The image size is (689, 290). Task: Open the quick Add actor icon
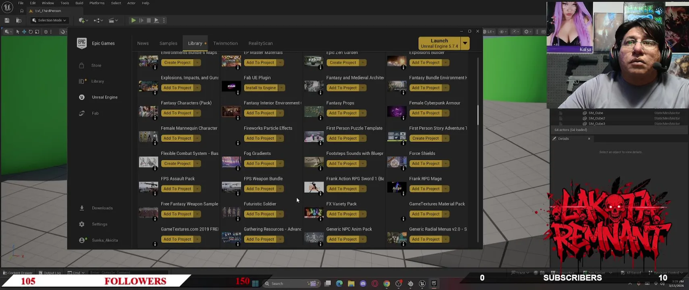point(83,20)
